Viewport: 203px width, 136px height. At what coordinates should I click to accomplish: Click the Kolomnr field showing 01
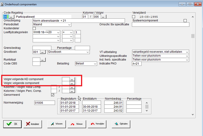coord(85,17)
